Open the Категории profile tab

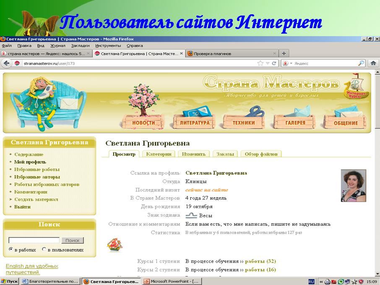point(159,154)
